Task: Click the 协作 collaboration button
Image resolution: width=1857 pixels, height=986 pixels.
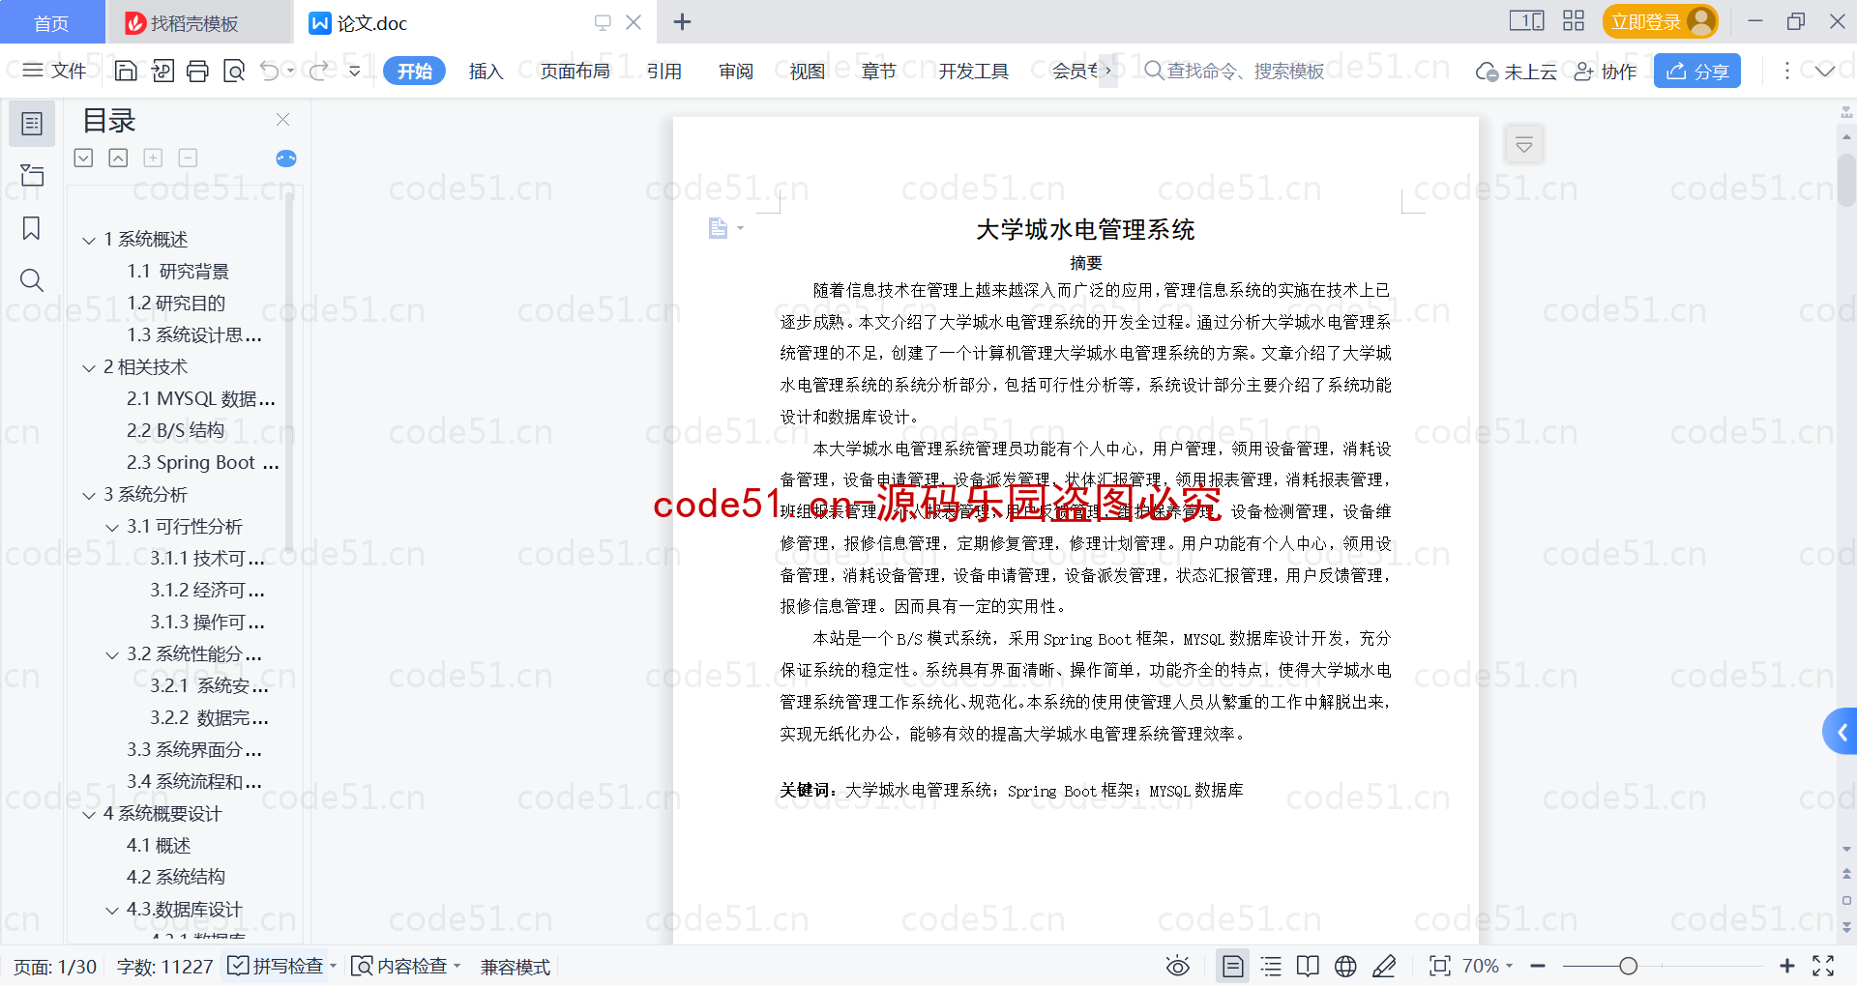Action: coord(1606,72)
